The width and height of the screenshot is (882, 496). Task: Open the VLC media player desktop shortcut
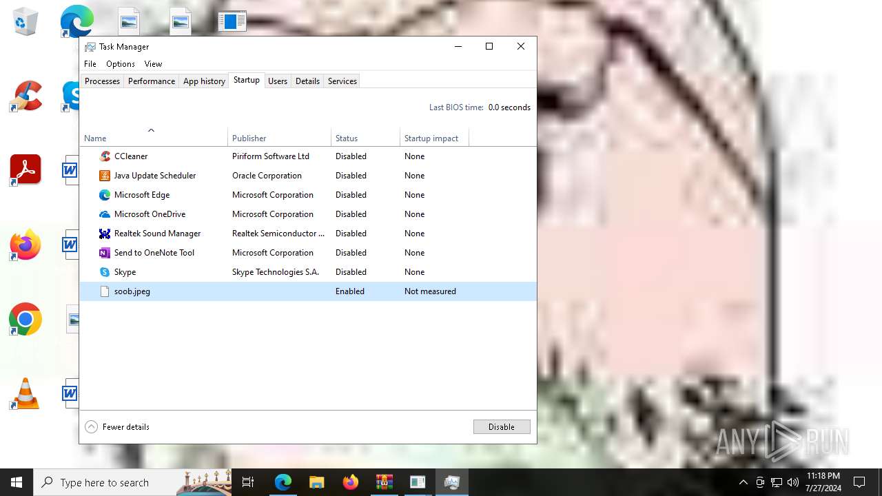pyautogui.click(x=25, y=393)
